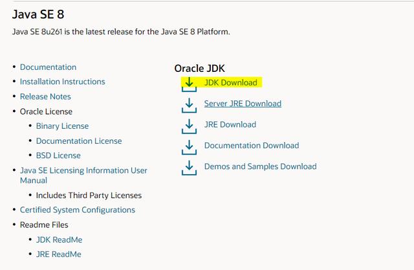Click the Server JRE Download arrow icon
The width and height of the screenshot is (414, 270).
click(x=189, y=106)
